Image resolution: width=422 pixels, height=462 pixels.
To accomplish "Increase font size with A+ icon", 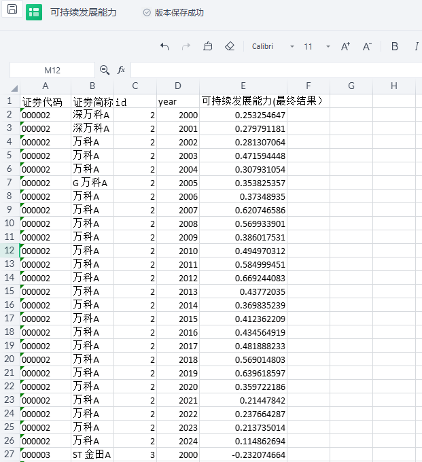I will tap(345, 46).
